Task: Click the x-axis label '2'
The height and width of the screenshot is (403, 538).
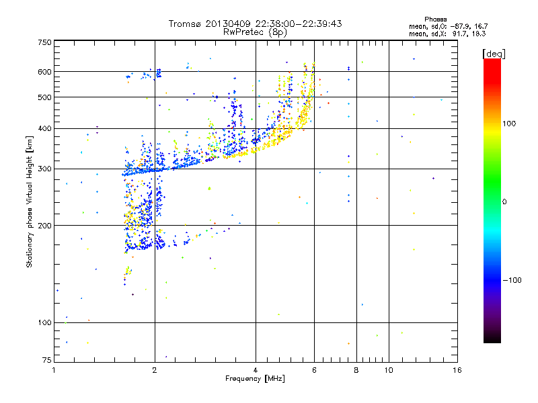Action: pyautogui.click(x=155, y=370)
